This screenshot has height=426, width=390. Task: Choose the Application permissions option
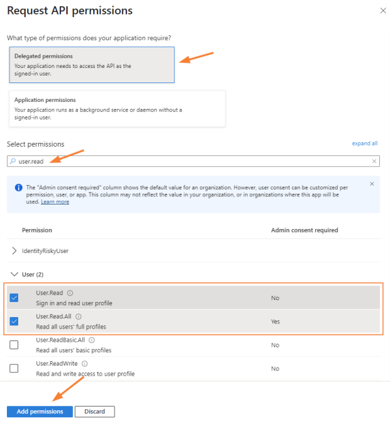116,108
